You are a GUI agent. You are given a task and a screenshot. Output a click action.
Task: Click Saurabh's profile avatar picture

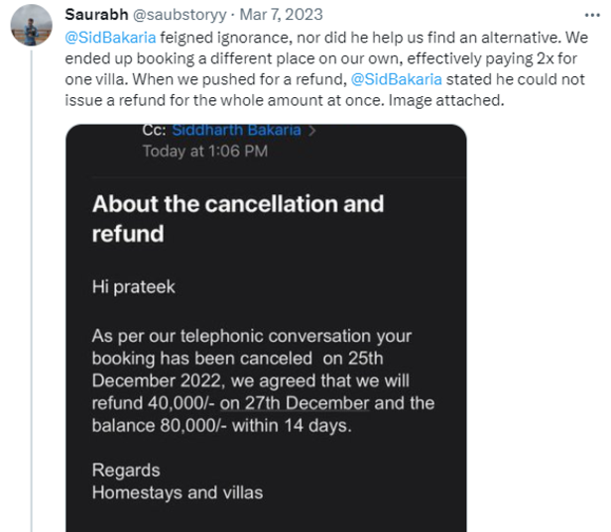point(34,24)
